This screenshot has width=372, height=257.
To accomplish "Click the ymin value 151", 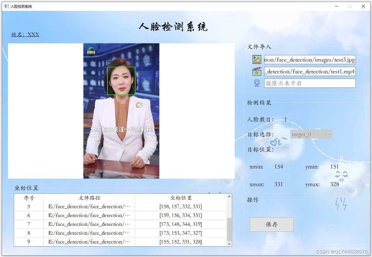I will point(334,167).
